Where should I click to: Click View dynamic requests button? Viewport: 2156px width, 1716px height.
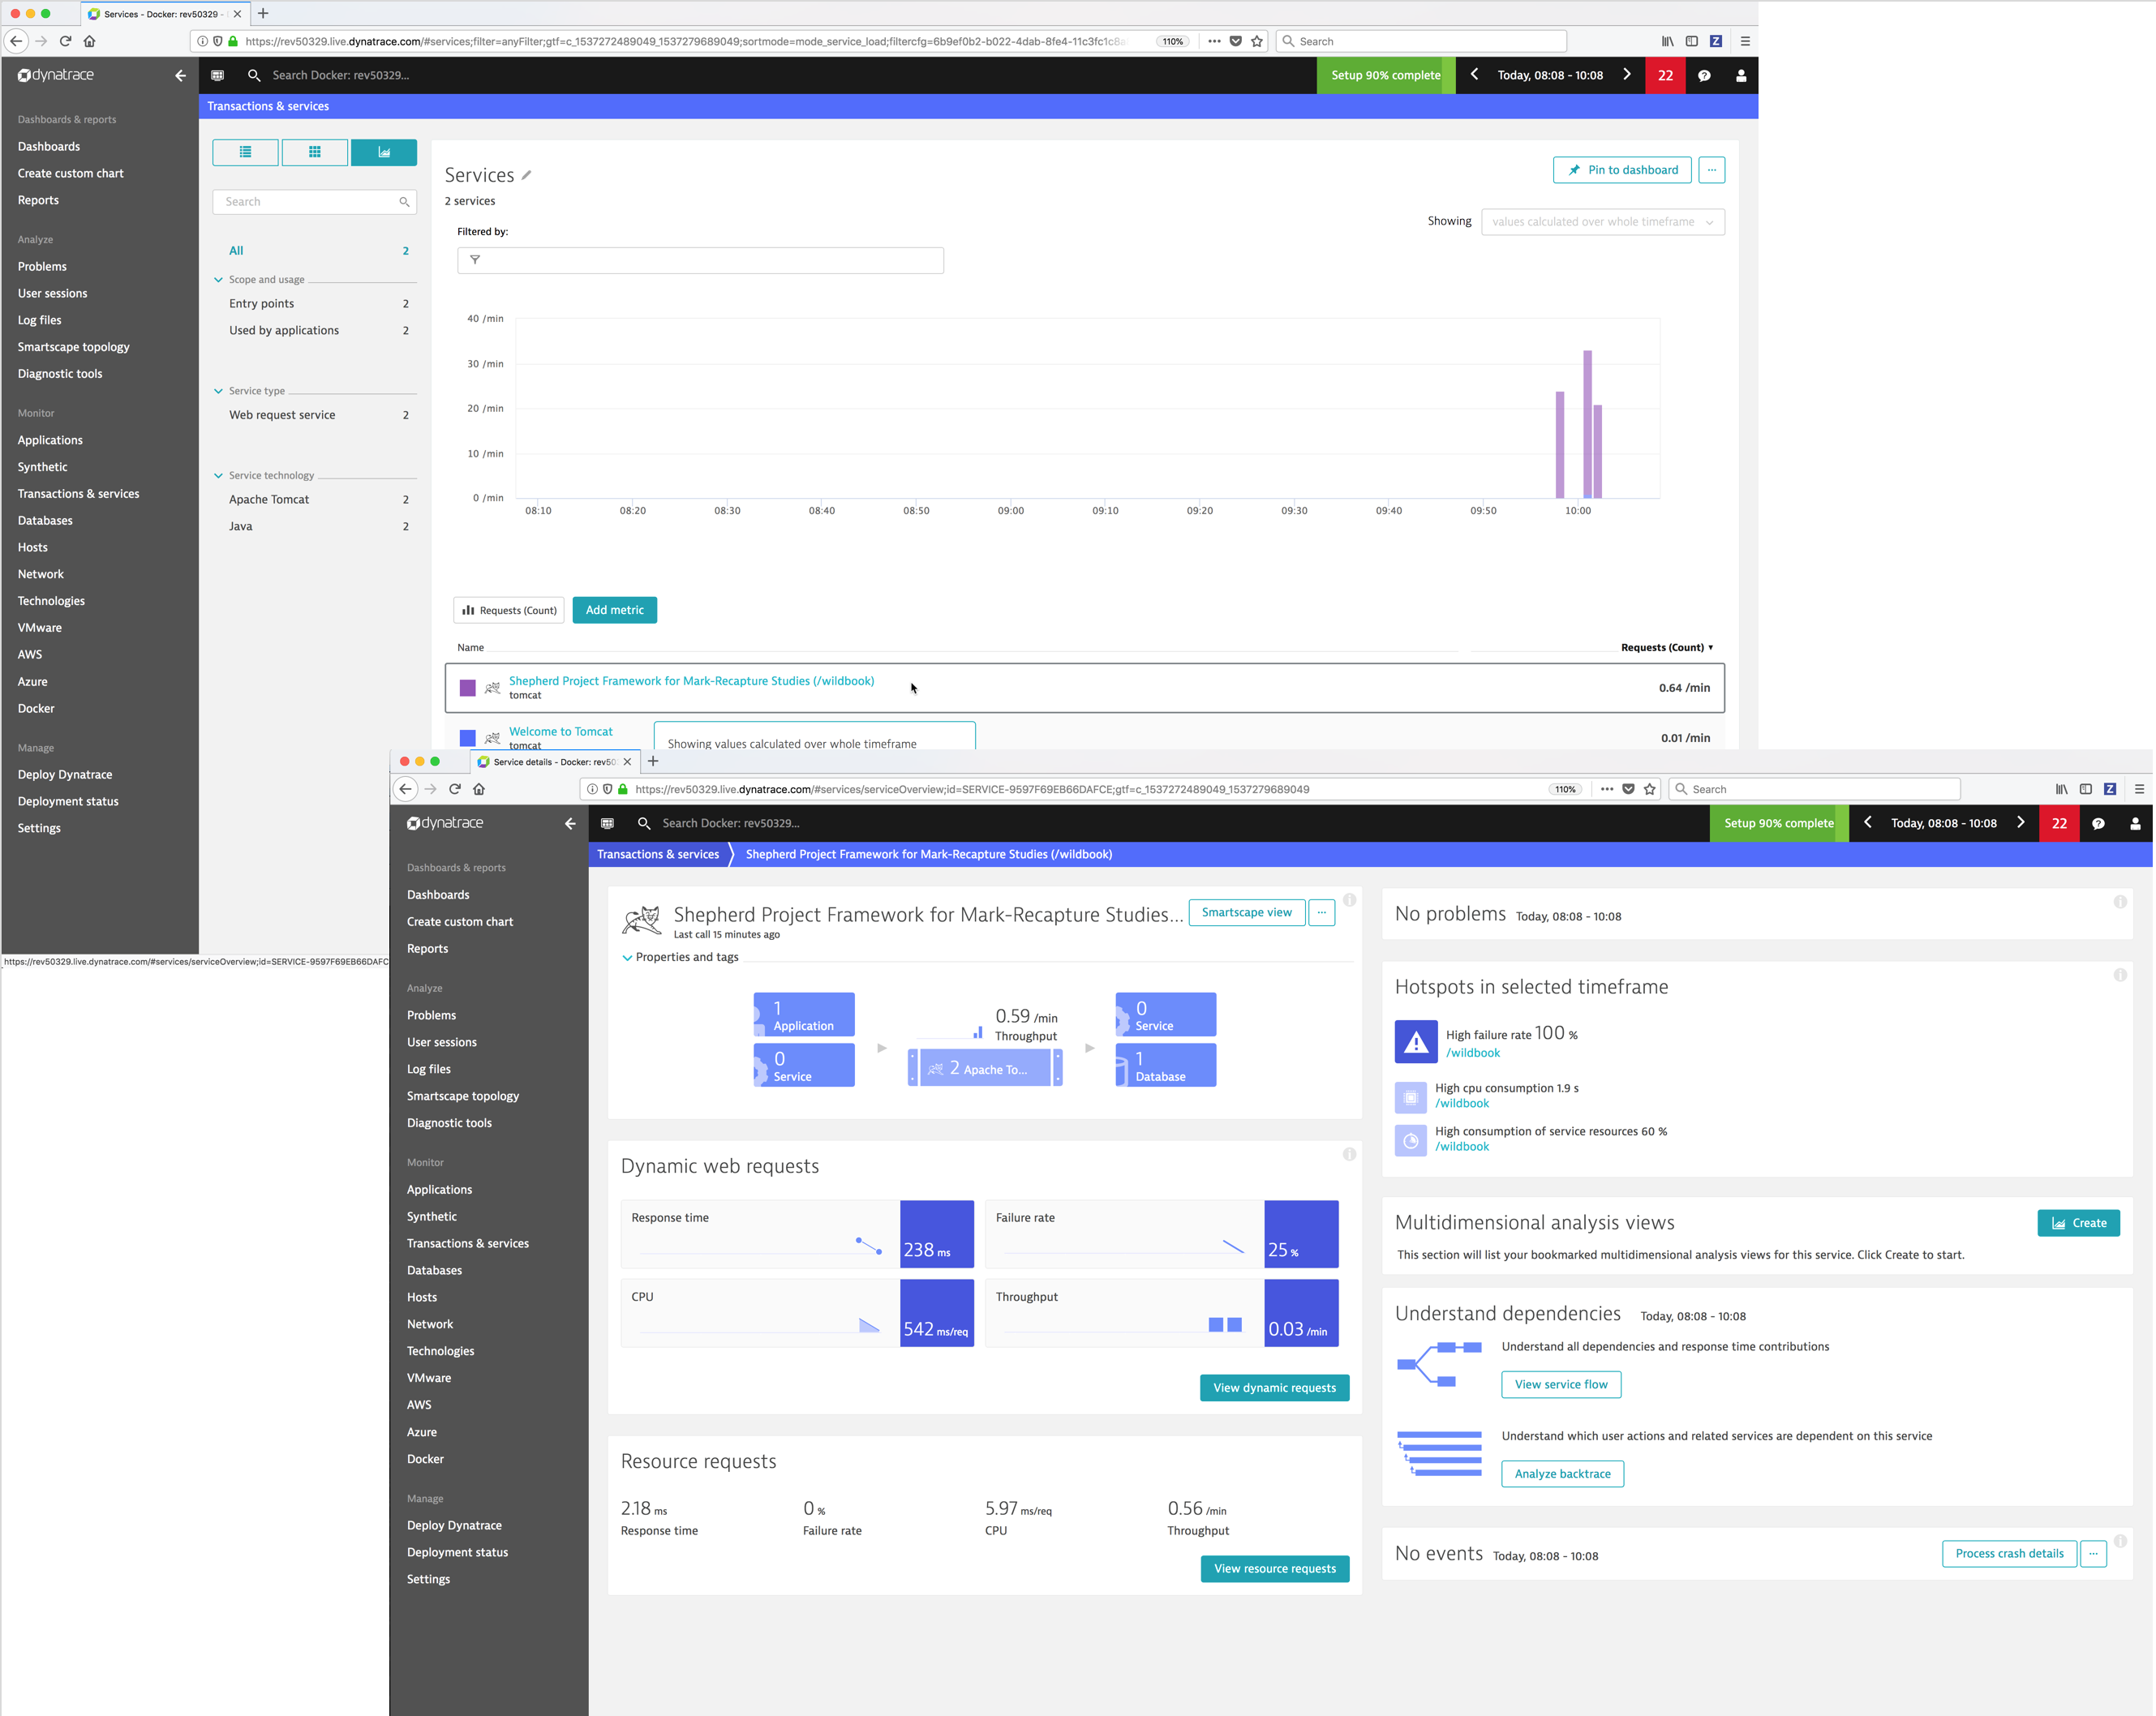[1274, 1388]
